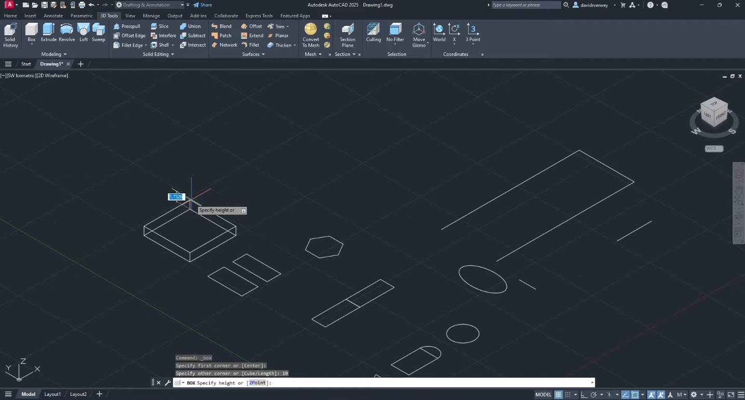Open the Drafting & Annotation workspace dropdown
745x400 pixels.
(150, 5)
